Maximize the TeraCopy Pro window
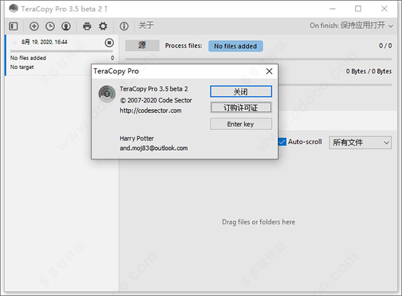The image size is (402, 296). tap(358, 9)
